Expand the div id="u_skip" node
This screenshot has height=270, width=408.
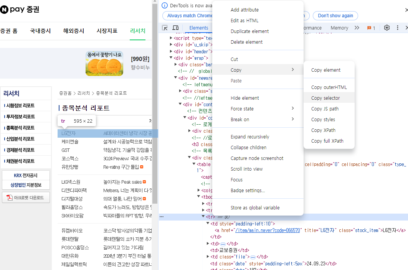(171, 44)
